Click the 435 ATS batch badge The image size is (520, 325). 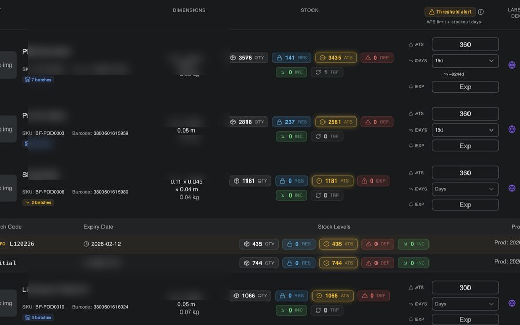(x=339, y=244)
